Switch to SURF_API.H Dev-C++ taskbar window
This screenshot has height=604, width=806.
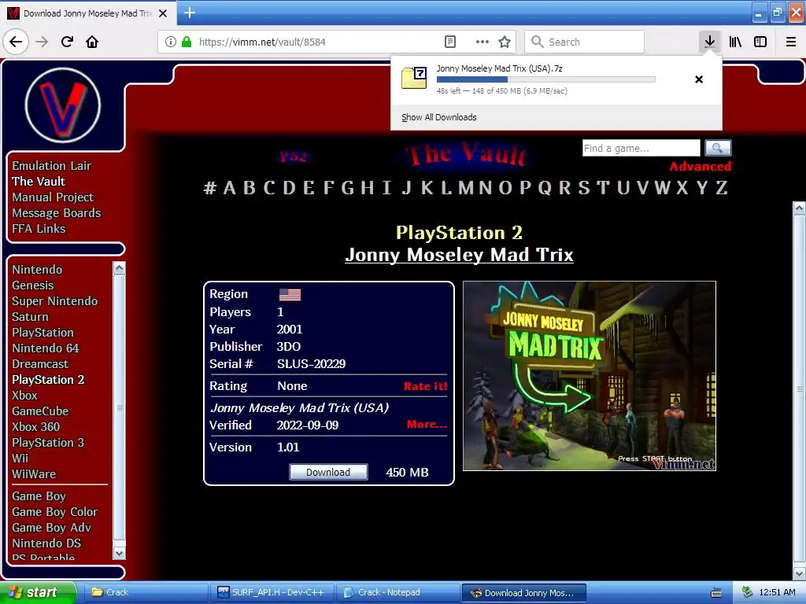point(272,593)
